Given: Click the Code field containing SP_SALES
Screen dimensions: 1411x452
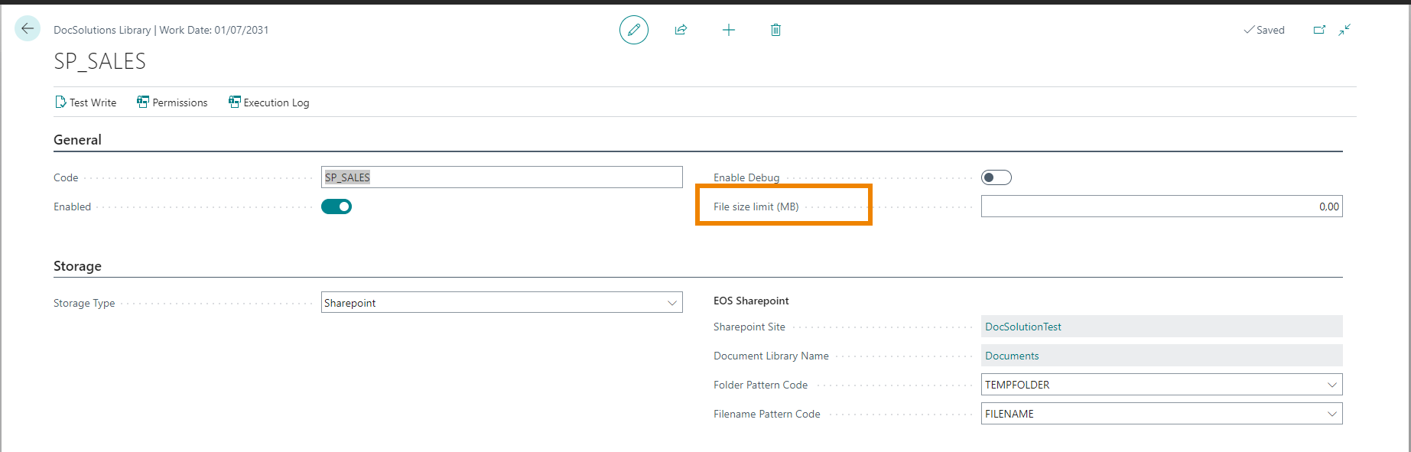Looking at the screenshot, I should [x=501, y=177].
